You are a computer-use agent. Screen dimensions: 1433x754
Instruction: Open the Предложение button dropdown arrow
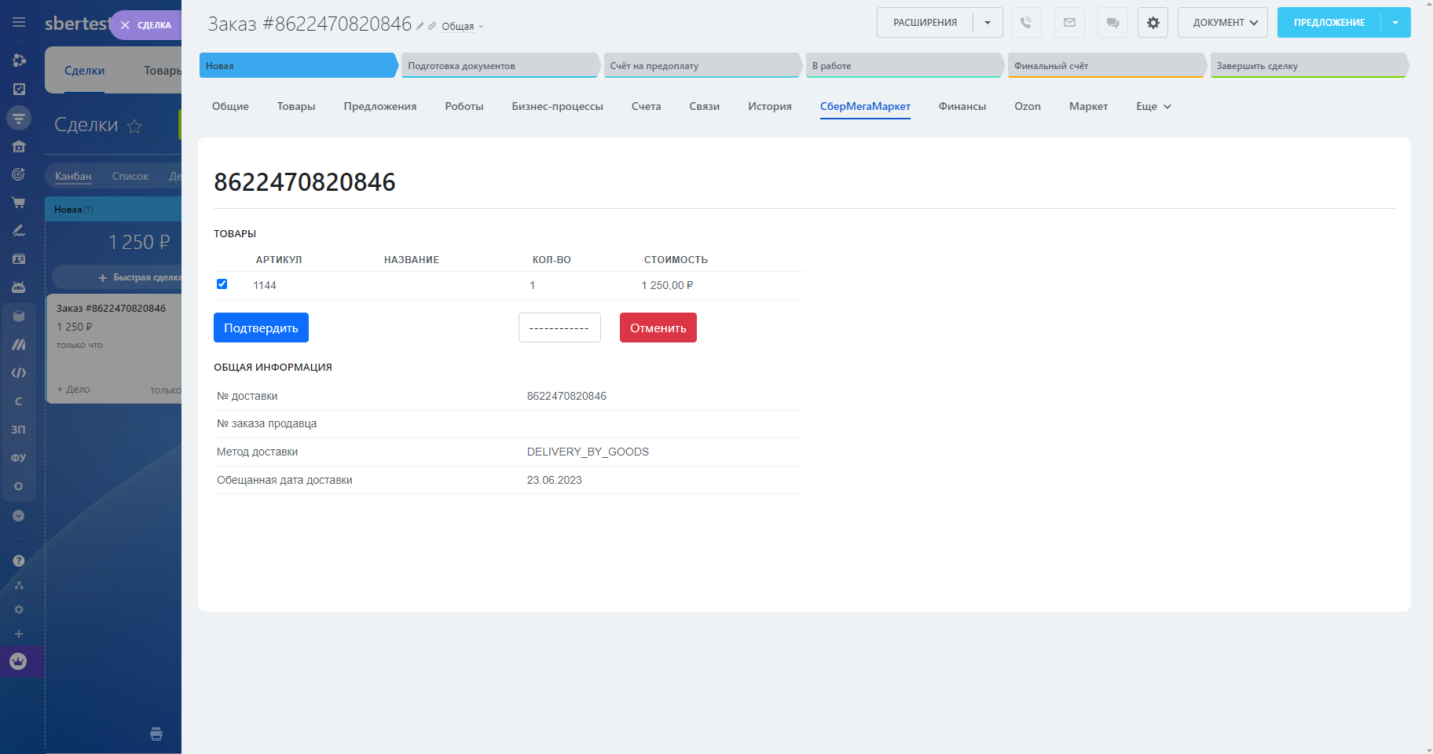pyautogui.click(x=1395, y=23)
